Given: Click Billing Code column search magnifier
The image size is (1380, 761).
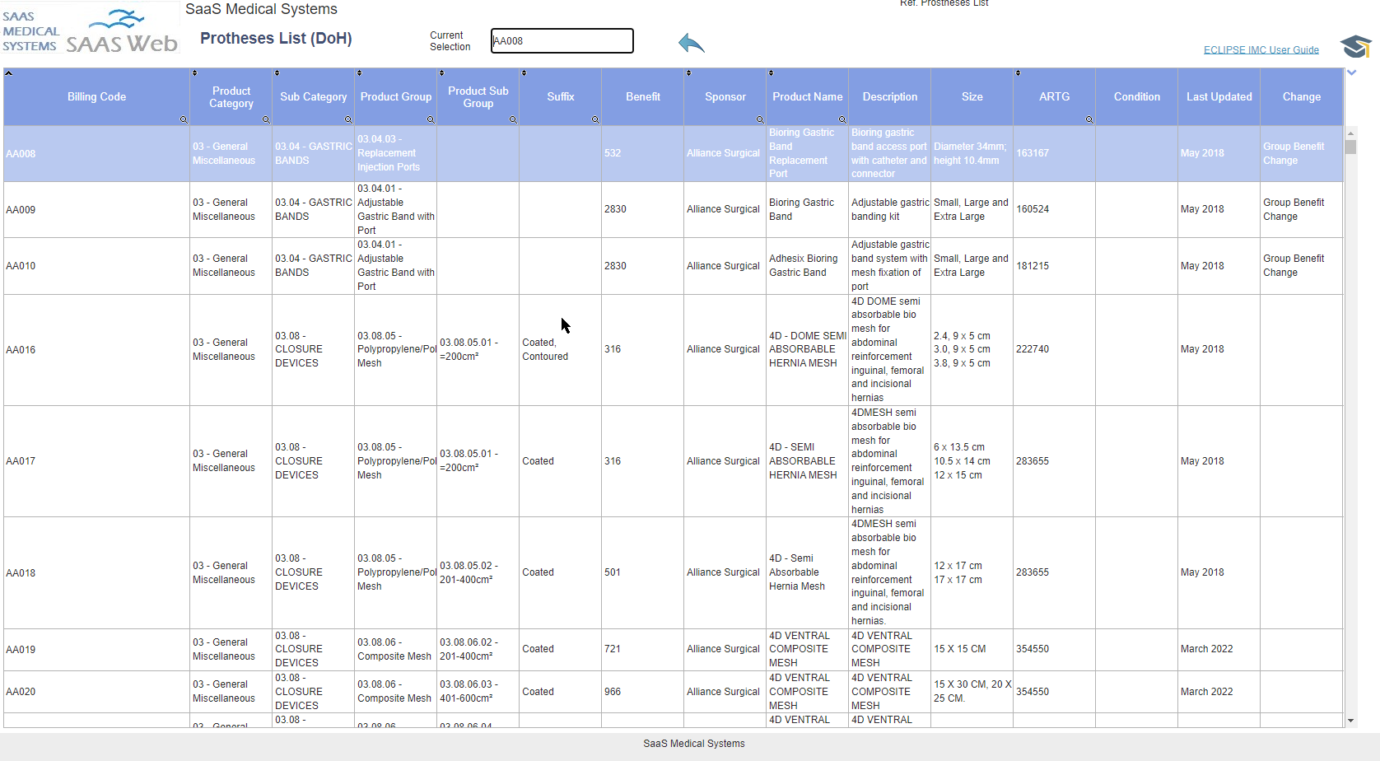Looking at the screenshot, I should click(x=184, y=119).
